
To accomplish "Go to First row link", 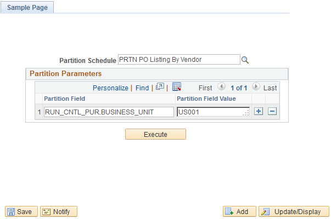I will (205, 88).
